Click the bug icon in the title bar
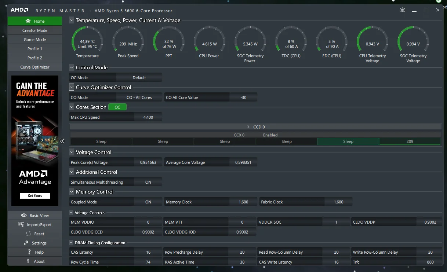This screenshot has width=447, height=272. (x=403, y=10)
